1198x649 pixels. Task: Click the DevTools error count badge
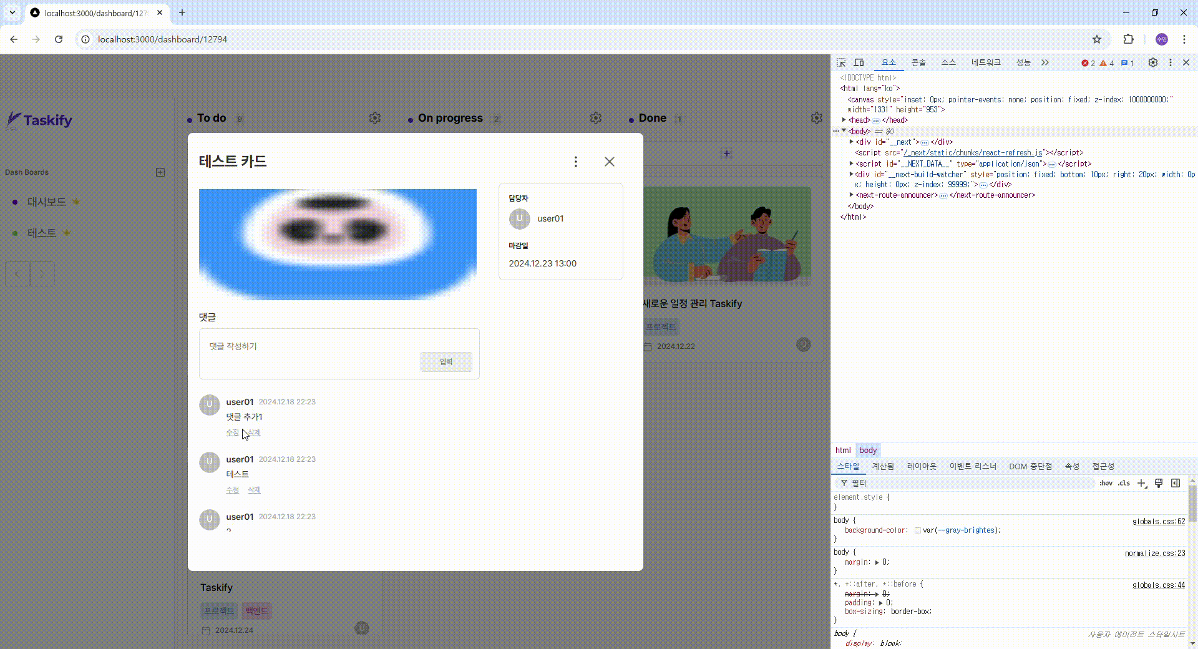tap(1088, 63)
